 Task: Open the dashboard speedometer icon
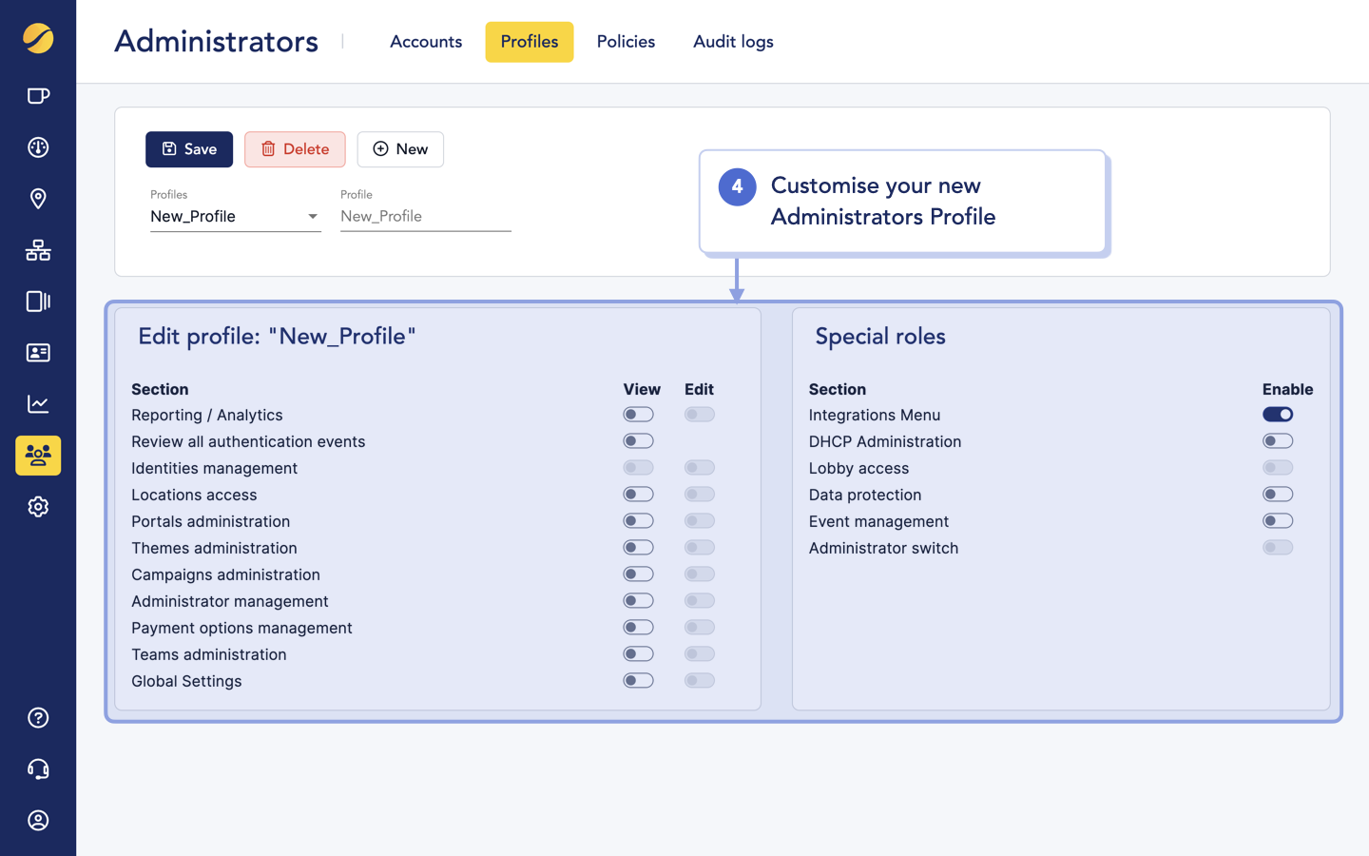pos(38,147)
